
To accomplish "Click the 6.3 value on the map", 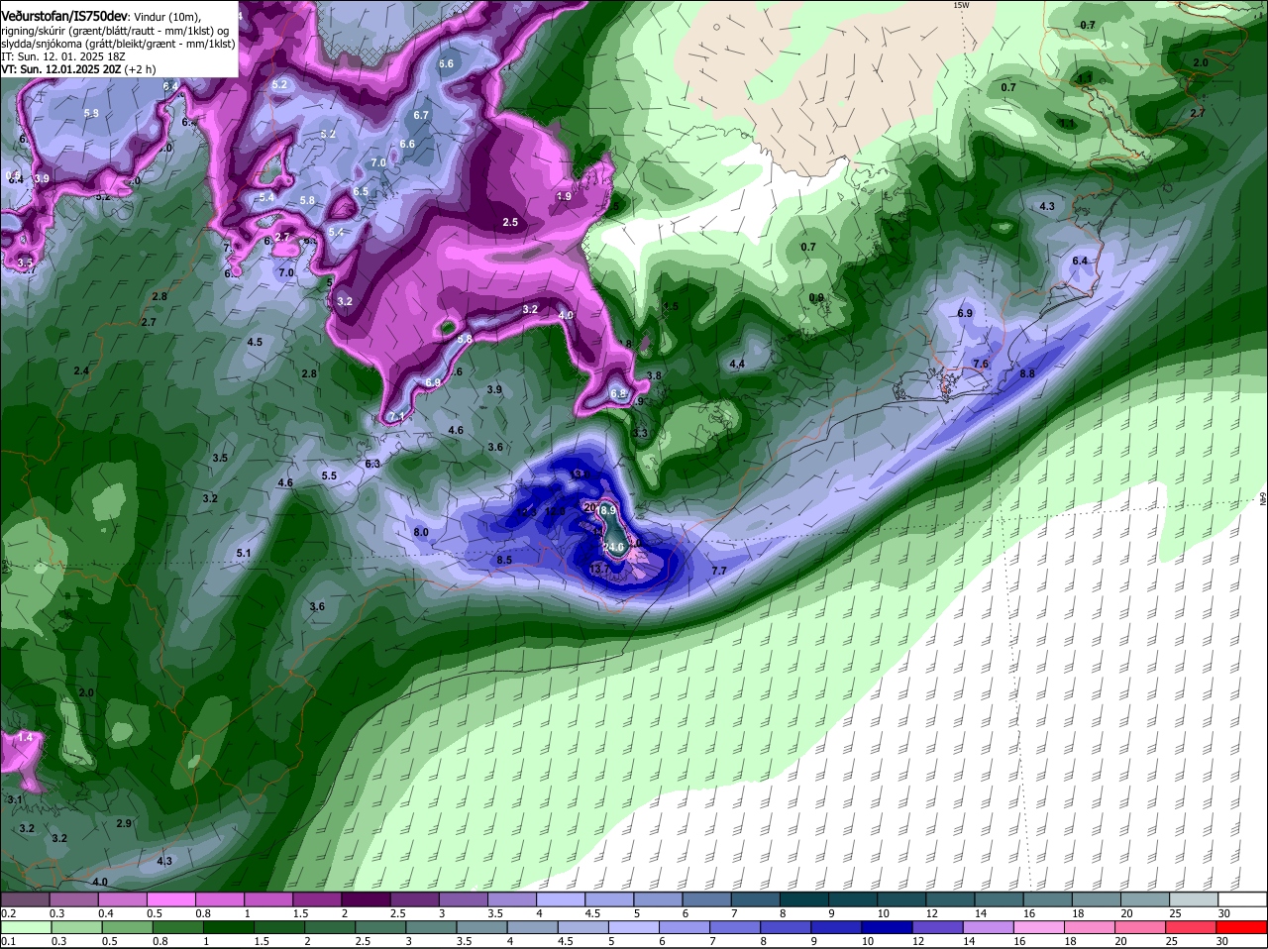I will point(372,464).
